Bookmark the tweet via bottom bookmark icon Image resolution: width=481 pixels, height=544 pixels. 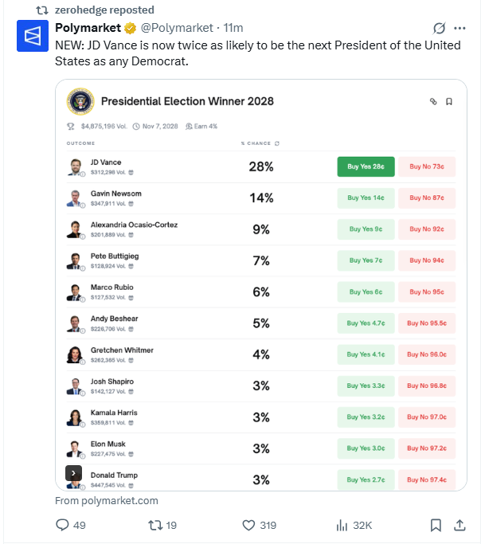point(436,525)
